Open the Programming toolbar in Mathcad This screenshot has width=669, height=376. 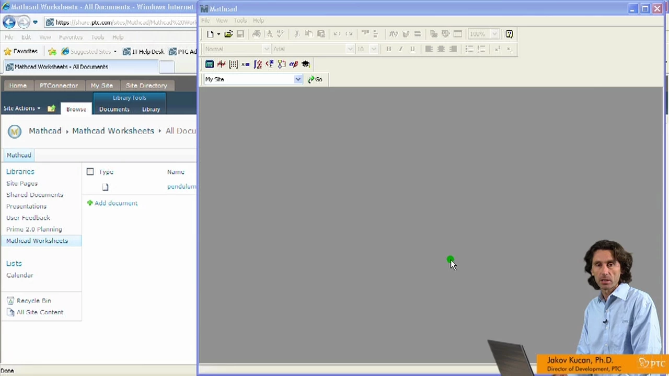pyautogui.click(x=282, y=64)
